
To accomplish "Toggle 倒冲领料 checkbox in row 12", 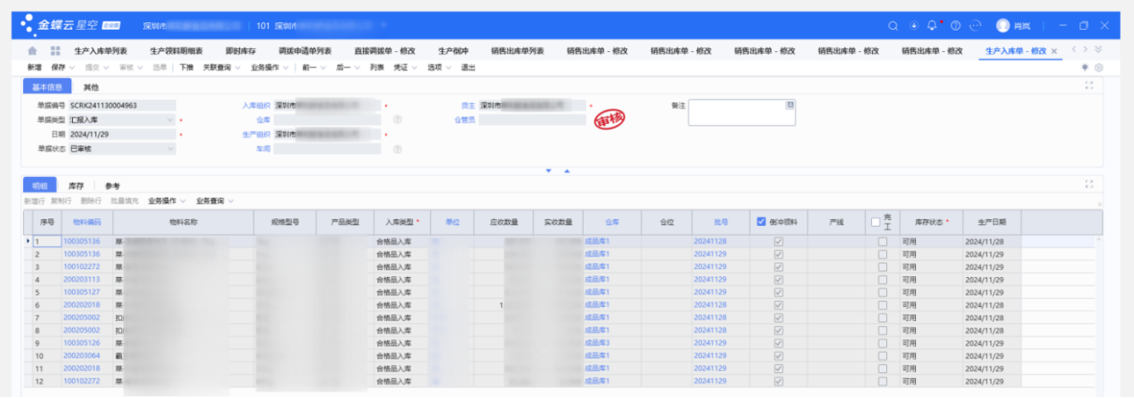I will point(778,381).
